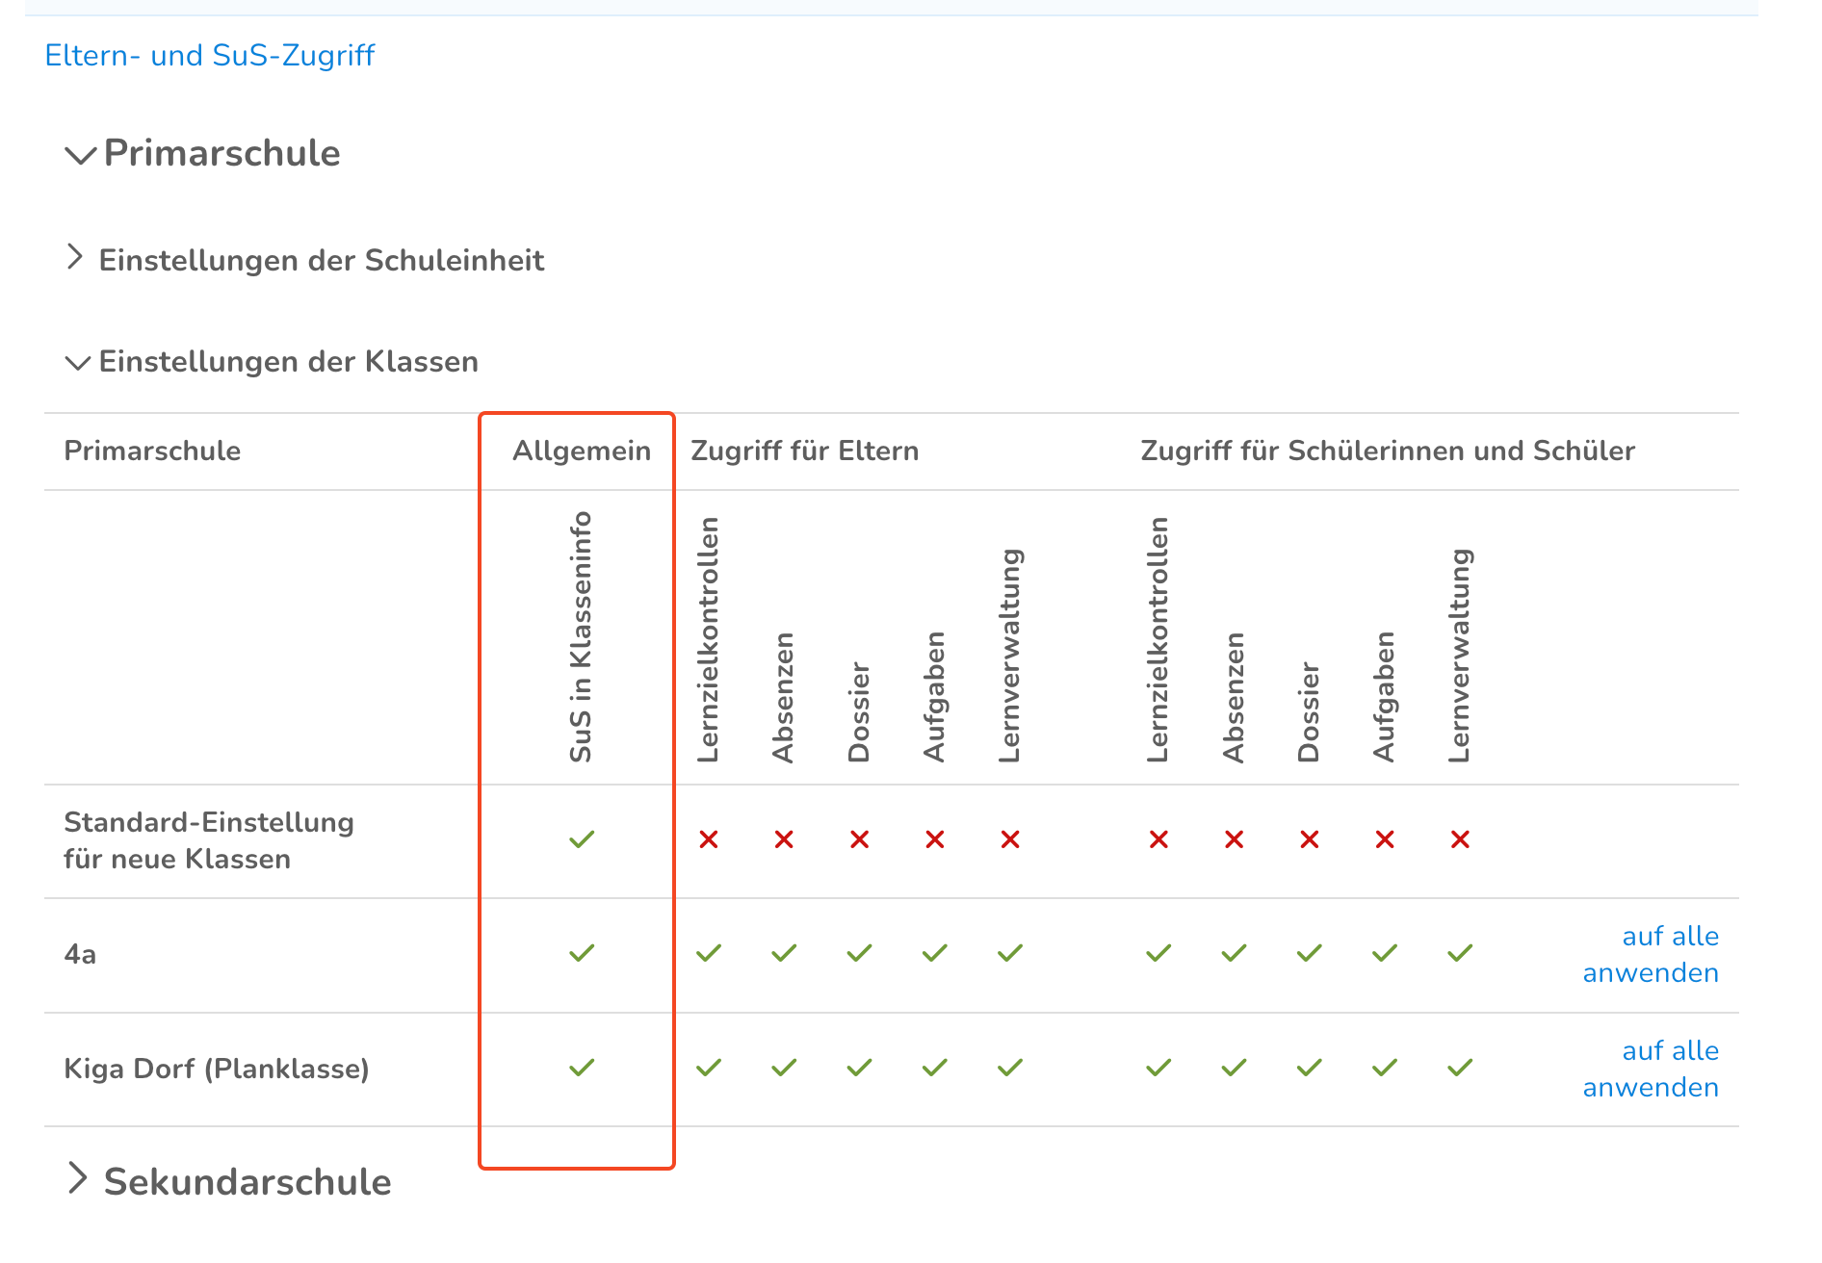1822x1263 pixels.
Task: Toggle Eltern Dossier for Standard-Einstellung
Action: 860,839
